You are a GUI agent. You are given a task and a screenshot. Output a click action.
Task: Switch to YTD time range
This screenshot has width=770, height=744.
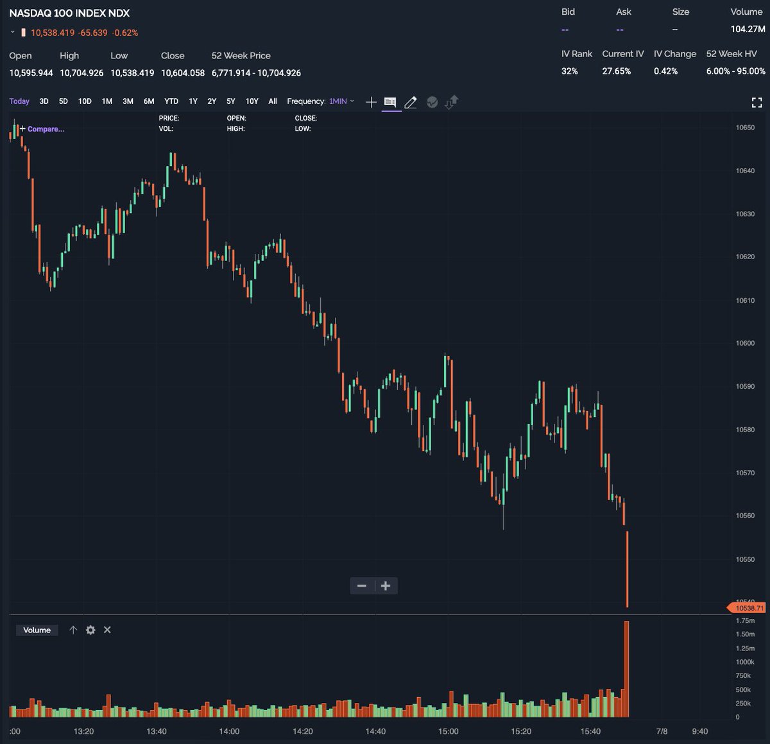point(171,101)
